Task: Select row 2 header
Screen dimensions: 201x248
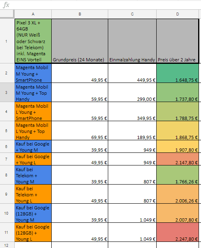Action: coord(7,73)
